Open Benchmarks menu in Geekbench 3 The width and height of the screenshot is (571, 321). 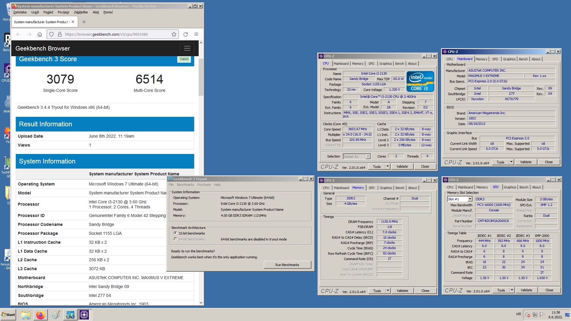point(185,185)
